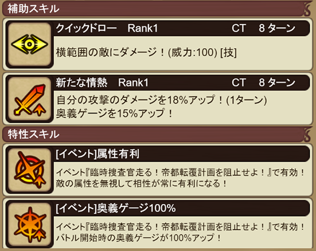Screen dimensions: 316x251
Task: Click the swirl ornament on 補助スキル header
Action: [307, 9]
